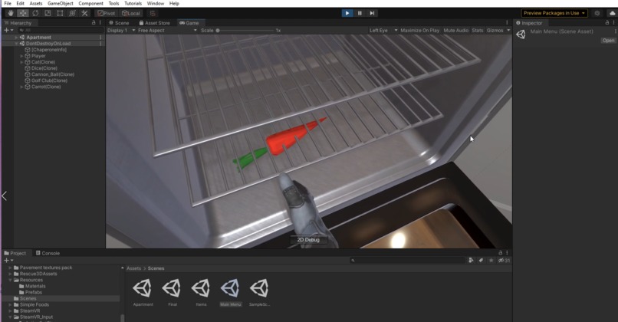618x322 pixels.
Task: Open the Tutorials menu
Action: [x=133, y=3]
